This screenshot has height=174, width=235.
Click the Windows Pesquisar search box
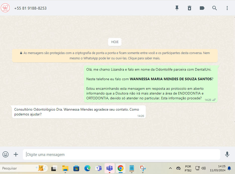click(x=24, y=168)
